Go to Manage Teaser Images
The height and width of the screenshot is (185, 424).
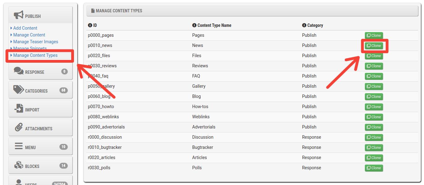36,42
